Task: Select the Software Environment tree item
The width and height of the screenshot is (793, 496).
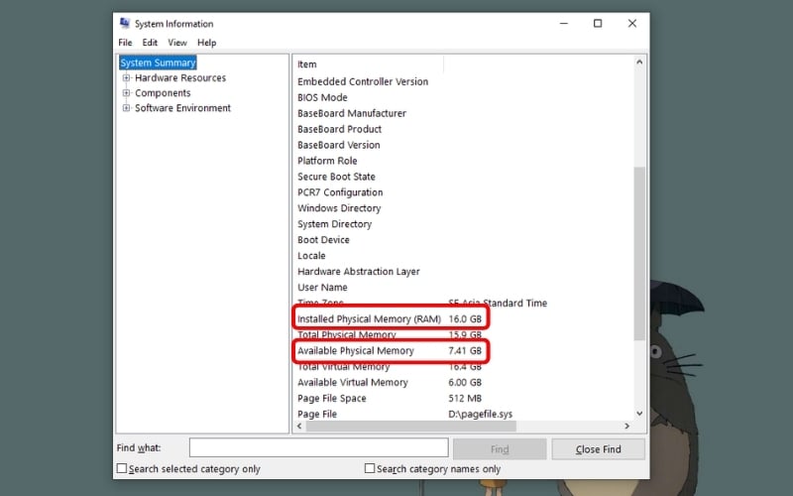Action: point(182,108)
